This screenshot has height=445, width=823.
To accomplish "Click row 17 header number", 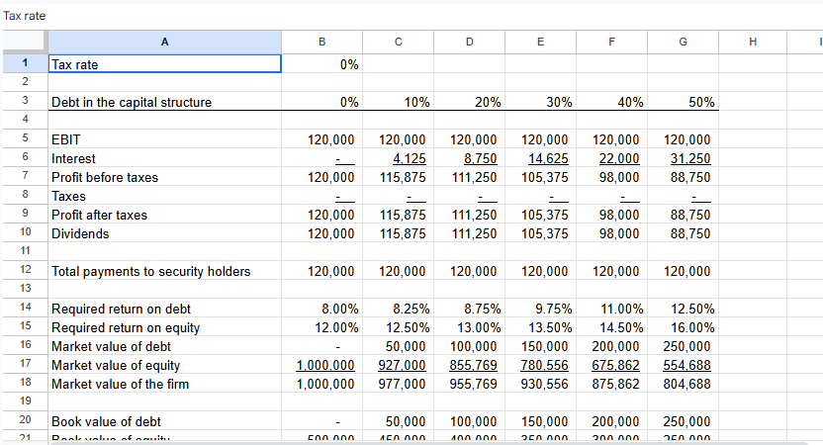I will pos(24,364).
